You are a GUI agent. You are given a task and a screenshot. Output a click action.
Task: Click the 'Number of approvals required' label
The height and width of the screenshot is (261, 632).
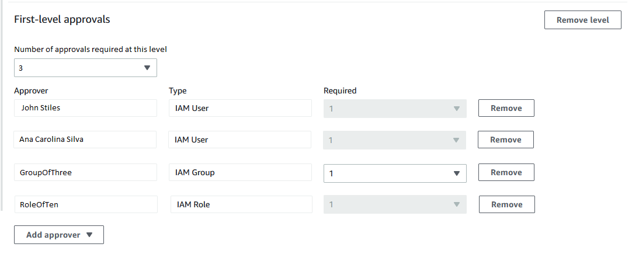(x=94, y=50)
